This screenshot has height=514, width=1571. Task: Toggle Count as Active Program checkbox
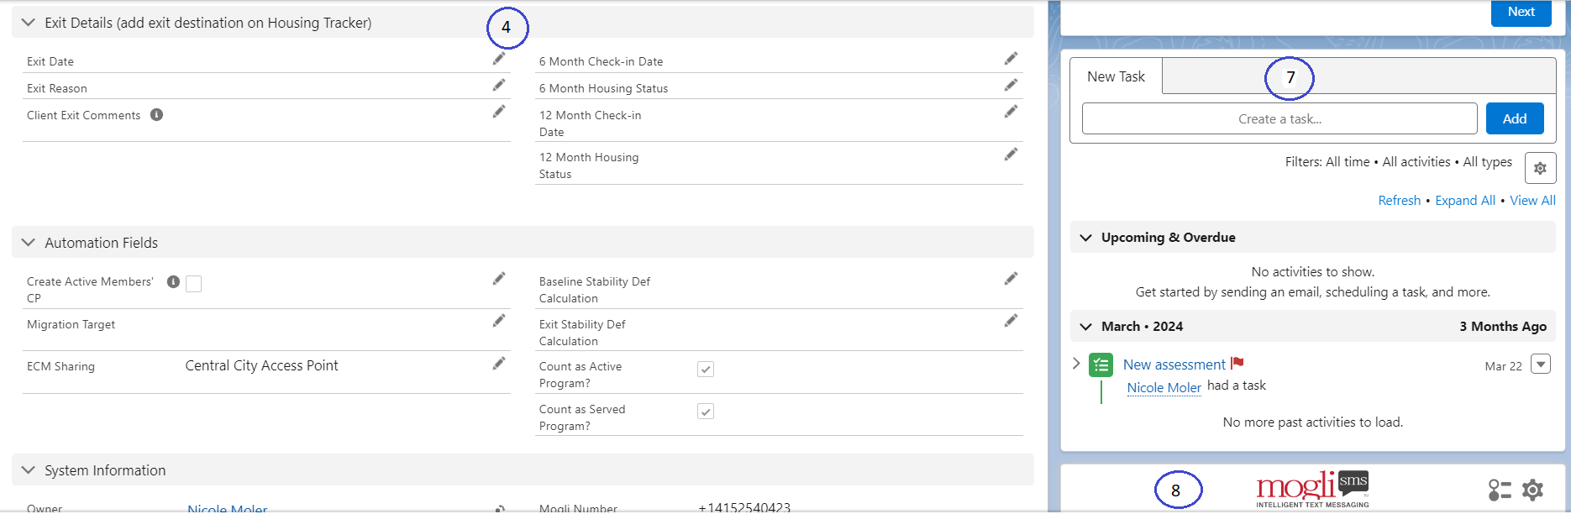706,370
